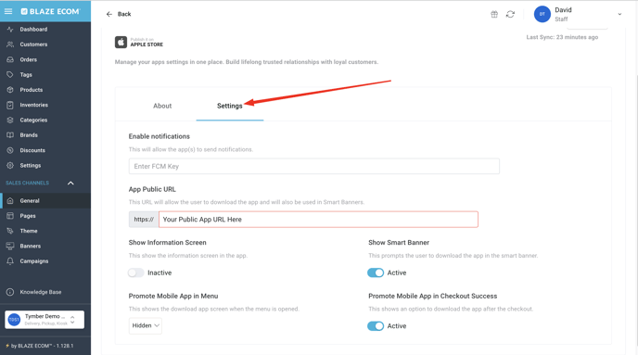Switch to the About tab
The width and height of the screenshot is (638, 355).
pos(162,106)
